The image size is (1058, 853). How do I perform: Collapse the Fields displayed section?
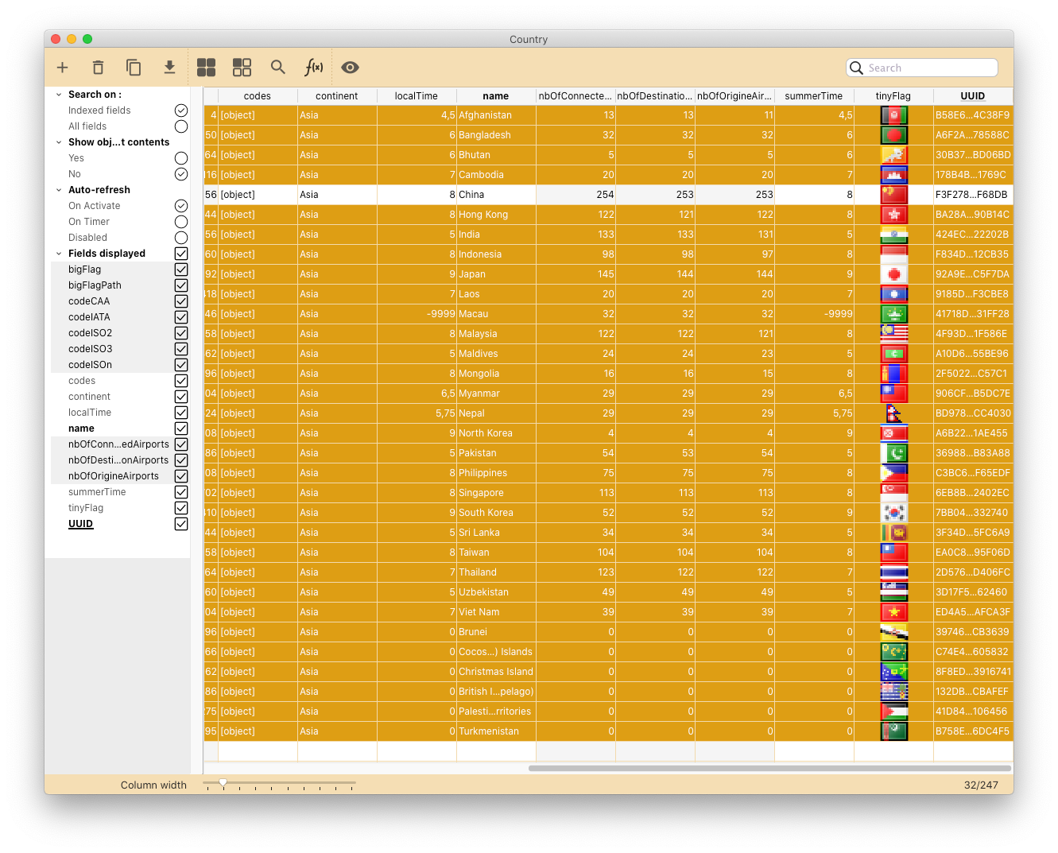pos(59,254)
